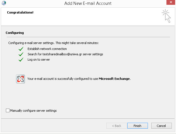Screen dimensions: 176x134
Task: Click the Cancel button
Action: 161,126
